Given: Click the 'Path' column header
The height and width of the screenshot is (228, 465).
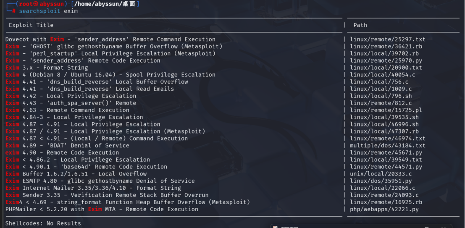Looking at the screenshot, I should click(360, 25).
